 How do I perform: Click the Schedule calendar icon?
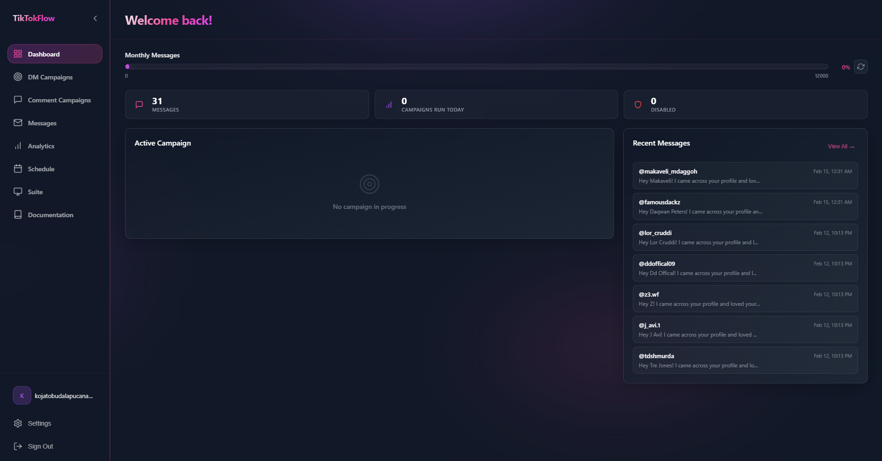[x=18, y=169]
